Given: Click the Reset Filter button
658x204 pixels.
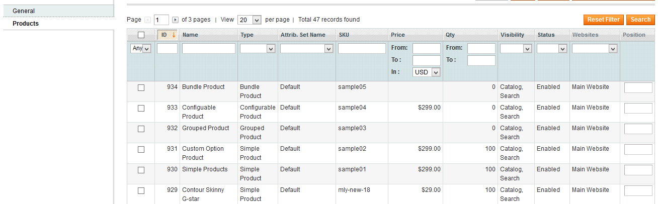Looking at the screenshot, I should [x=604, y=20].
